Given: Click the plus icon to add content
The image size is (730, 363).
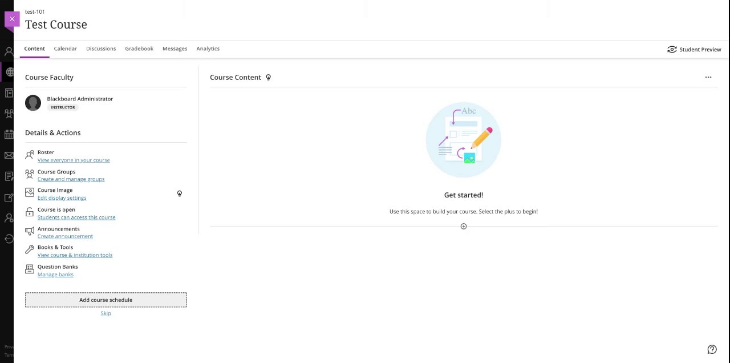Looking at the screenshot, I should click(464, 227).
